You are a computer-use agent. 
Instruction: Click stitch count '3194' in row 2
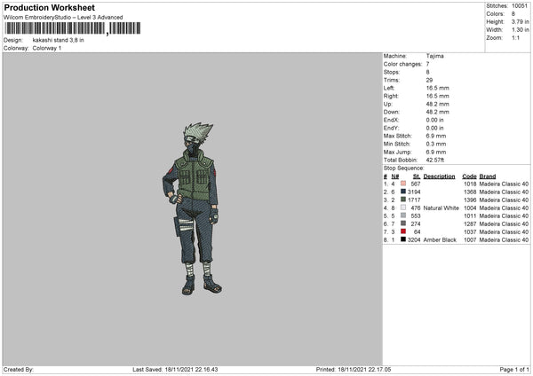(x=414, y=192)
